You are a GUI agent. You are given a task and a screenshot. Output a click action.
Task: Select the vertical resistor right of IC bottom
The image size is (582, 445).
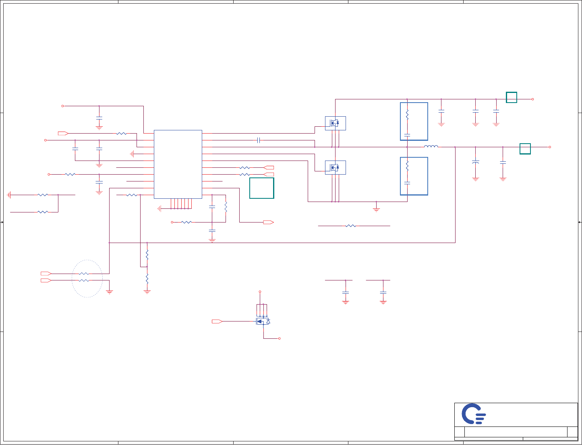tap(226, 207)
